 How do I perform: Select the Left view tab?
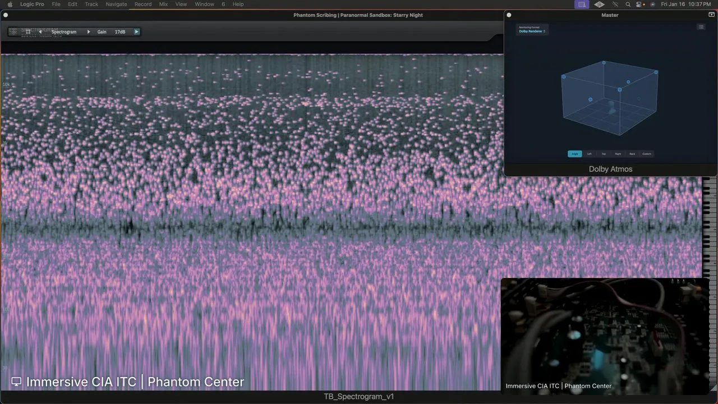(589, 154)
